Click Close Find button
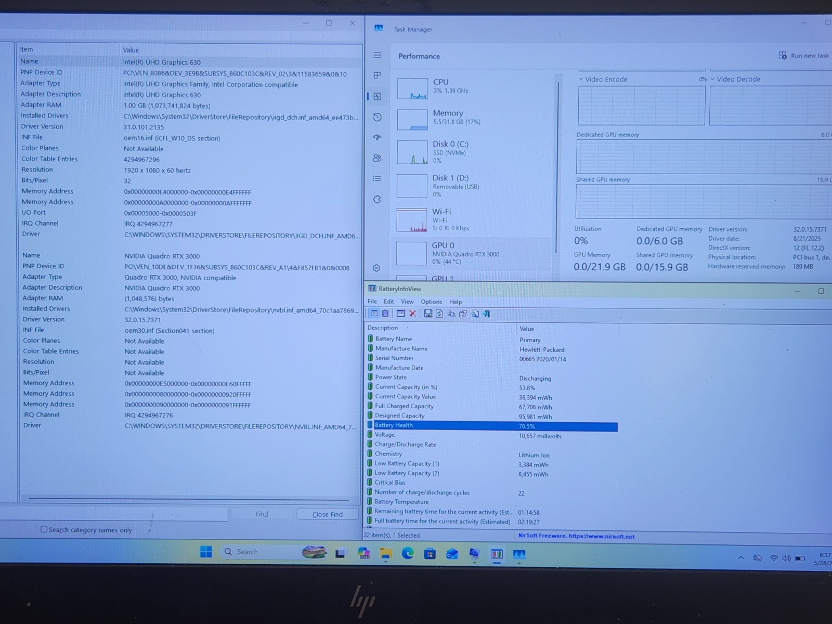Screen dimensions: 832x624 [x=328, y=514]
